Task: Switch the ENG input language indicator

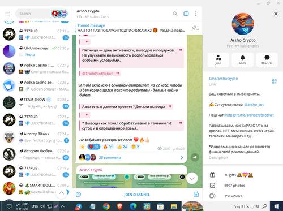Action: pos(35,206)
